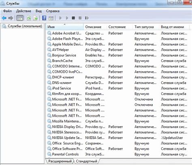Image resolution: width=192 pixels, height=165 pixels.
Task: Click Регистрир... description of DHCP-клиент
Action: (x=95, y=77)
